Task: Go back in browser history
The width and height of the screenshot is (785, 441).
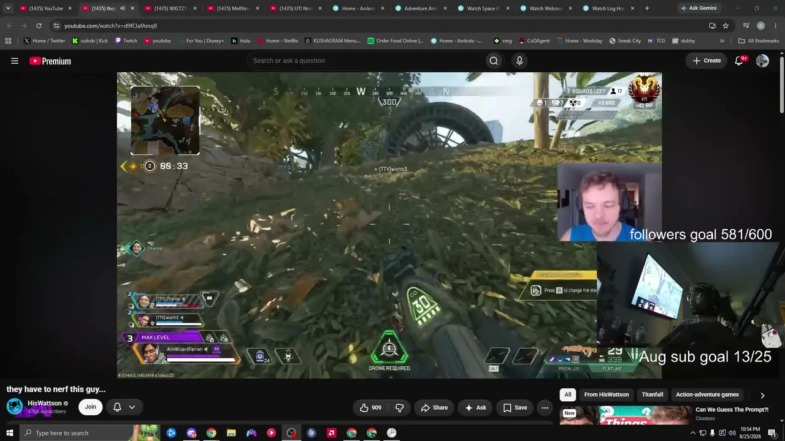Action: coord(9,26)
